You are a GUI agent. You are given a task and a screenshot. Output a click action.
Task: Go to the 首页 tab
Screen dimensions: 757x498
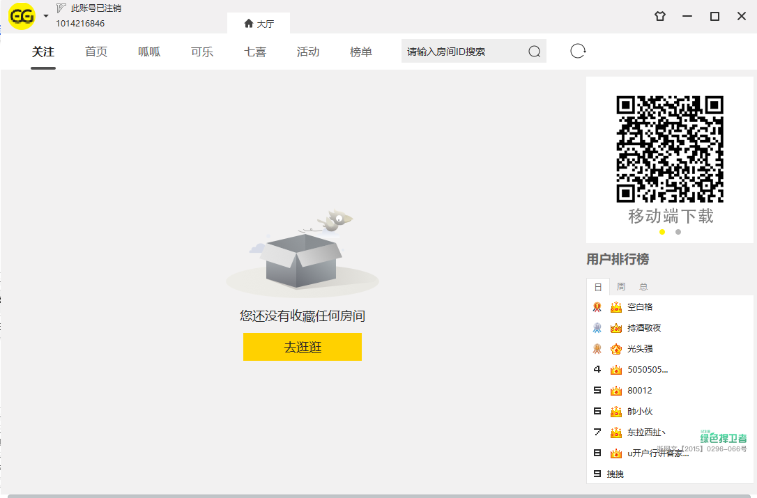(96, 52)
